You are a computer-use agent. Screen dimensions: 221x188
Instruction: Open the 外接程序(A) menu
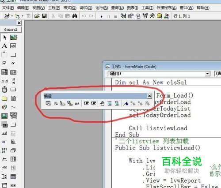(167, 8)
